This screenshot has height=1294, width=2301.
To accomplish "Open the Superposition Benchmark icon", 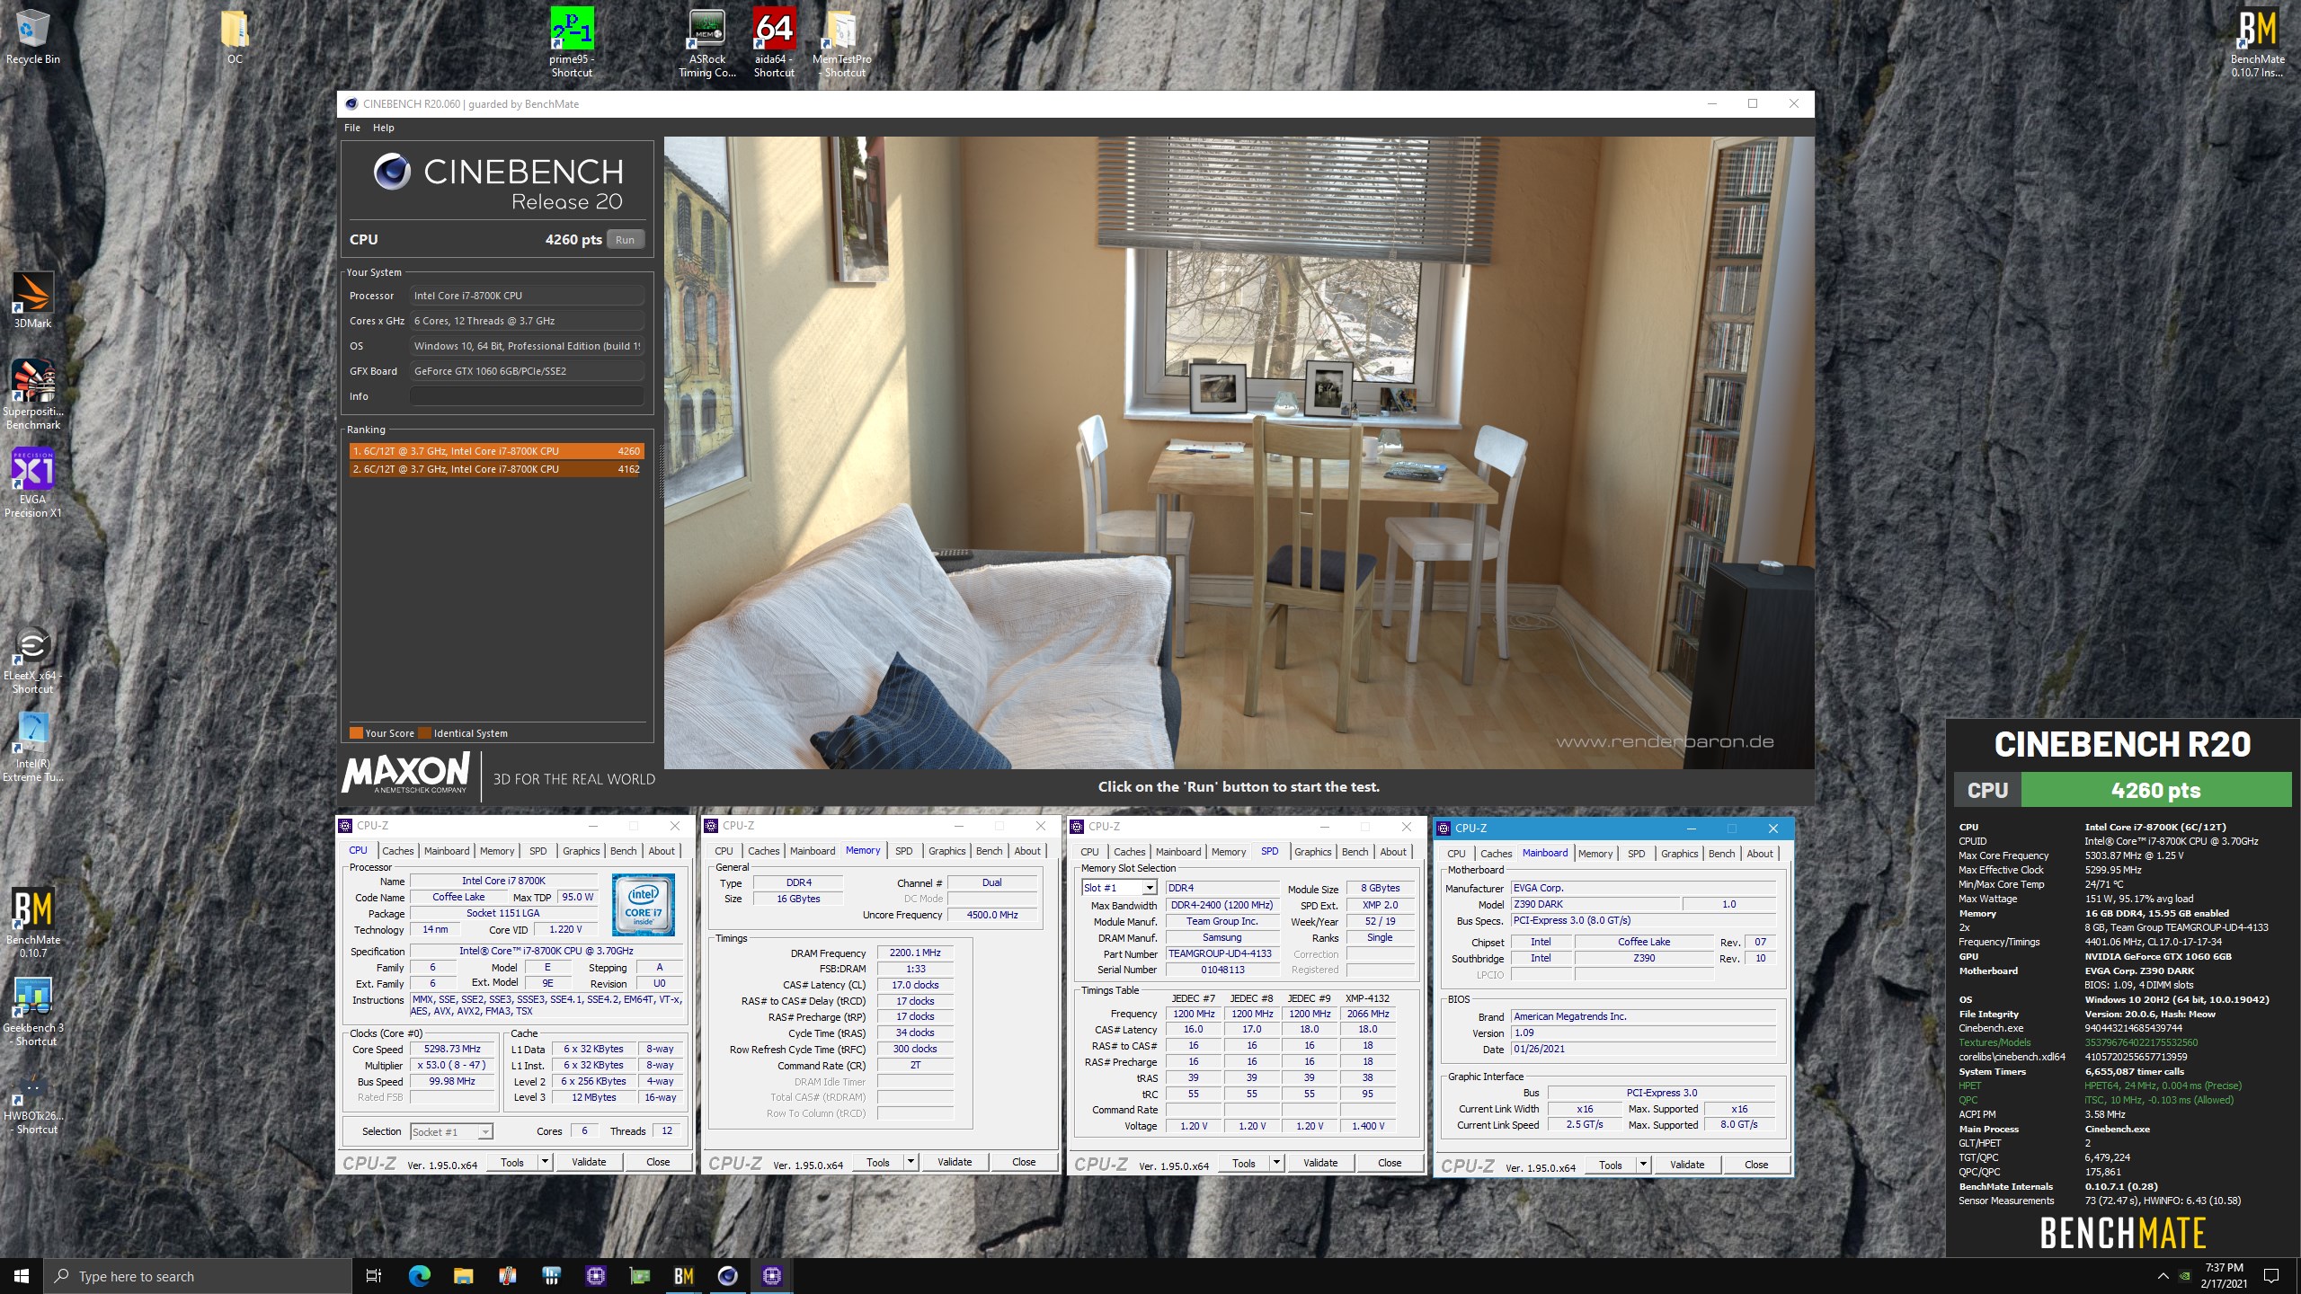I will 32,395.
